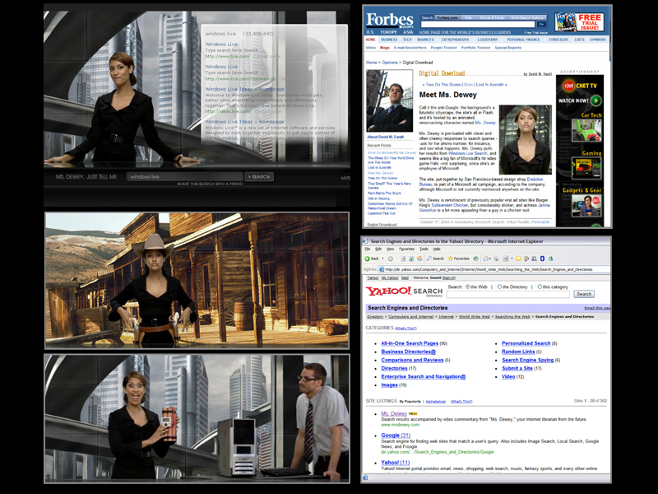
Task: Open the Leadership tab on Forbes
Action: 487,40
